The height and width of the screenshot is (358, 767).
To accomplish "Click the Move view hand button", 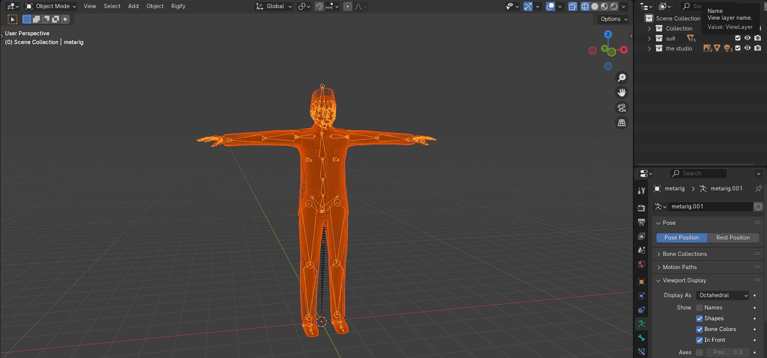I will point(622,93).
